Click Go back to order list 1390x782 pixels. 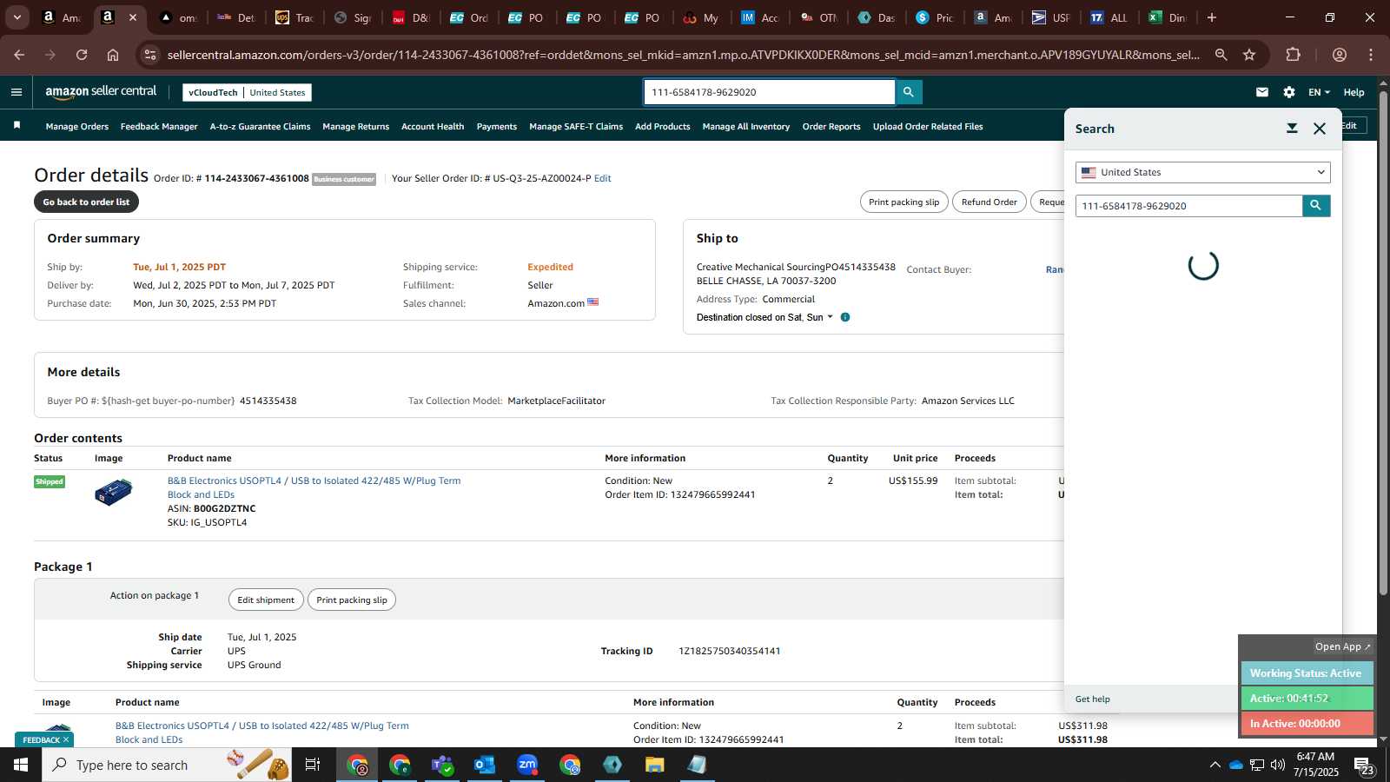[86, 202]
